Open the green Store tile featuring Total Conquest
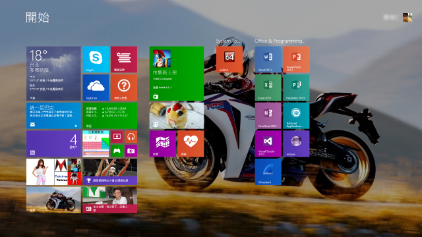422x237 pixels. coord(177,73)
